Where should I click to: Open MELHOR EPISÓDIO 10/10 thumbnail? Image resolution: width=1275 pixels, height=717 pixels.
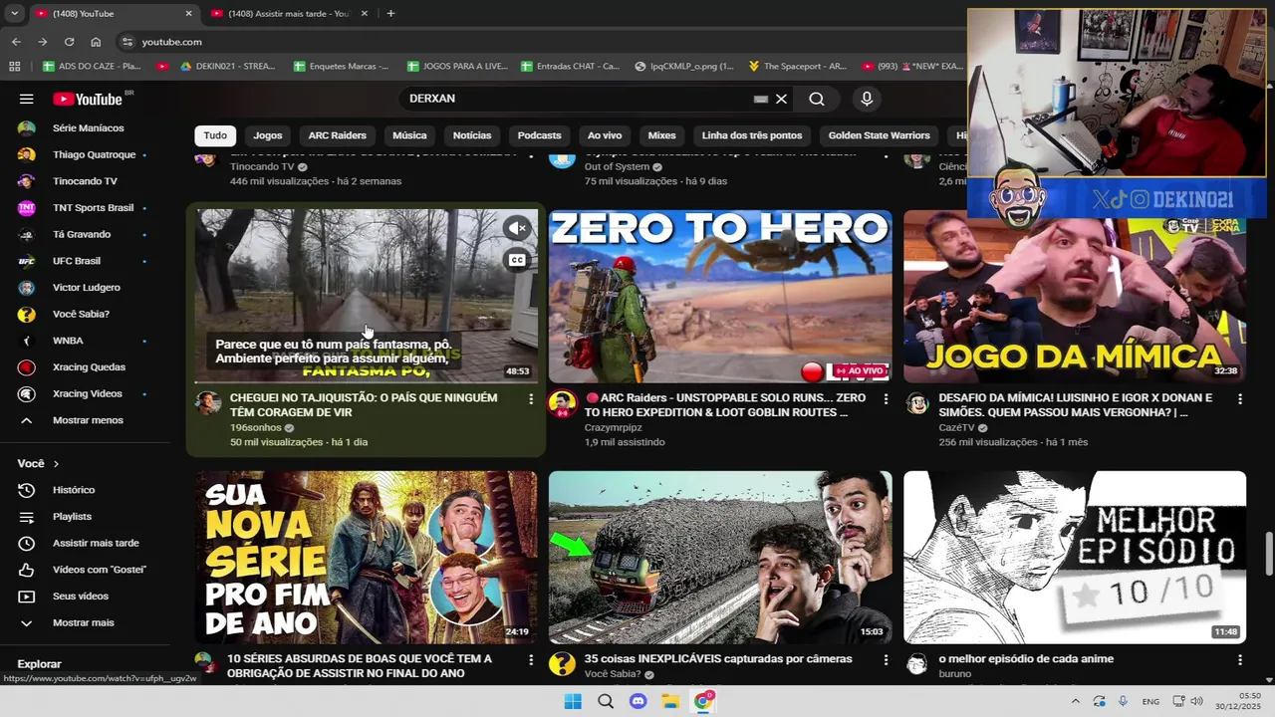pos(1075,558)
